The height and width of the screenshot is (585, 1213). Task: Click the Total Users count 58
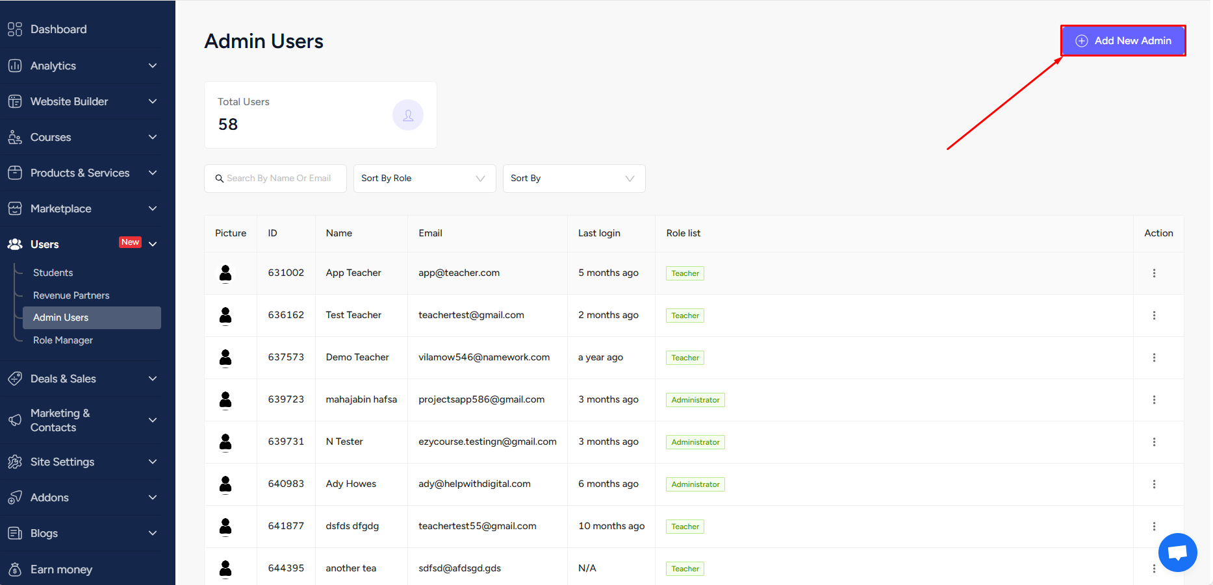[228, 124]
